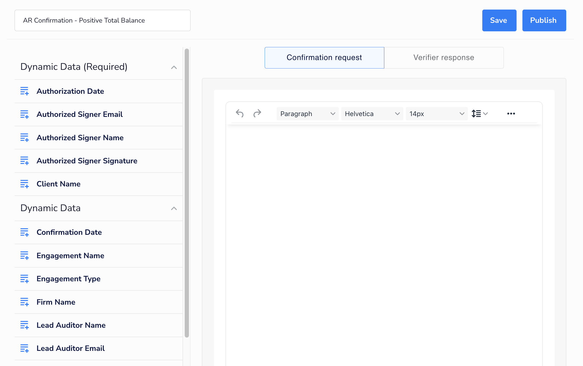Switch to the Verifier response tab

444,58
